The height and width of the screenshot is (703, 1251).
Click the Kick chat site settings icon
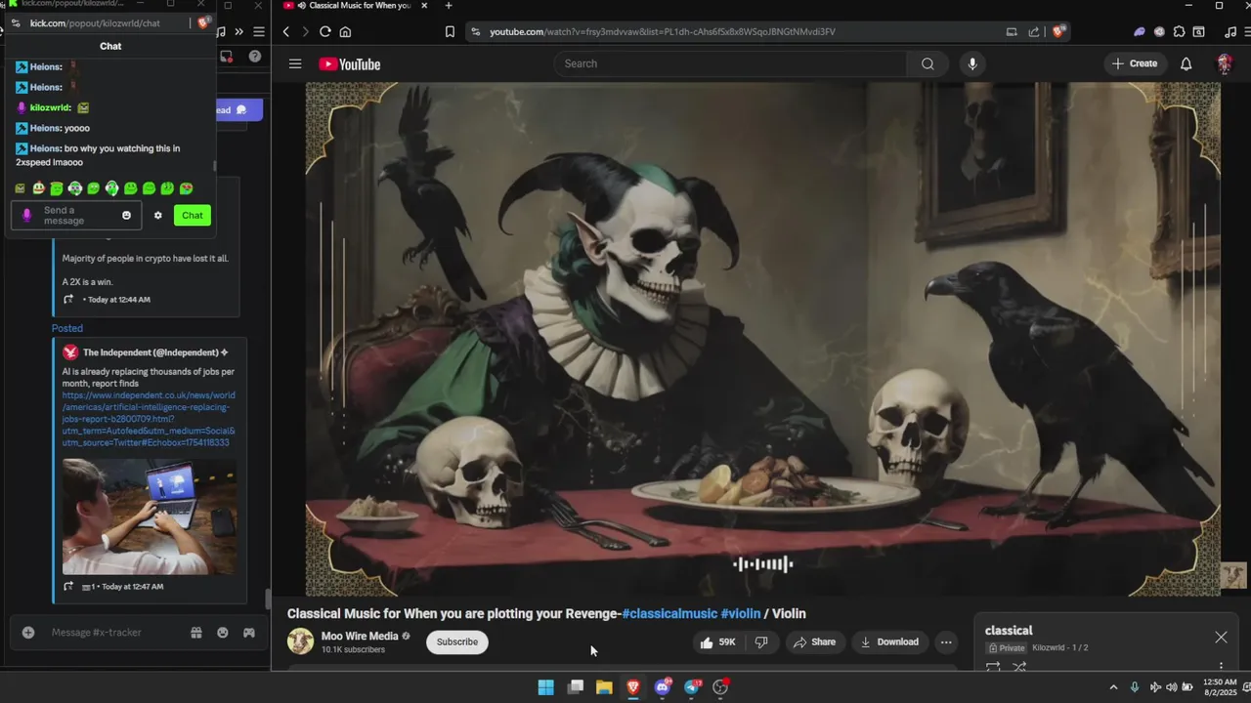point(16,22)
